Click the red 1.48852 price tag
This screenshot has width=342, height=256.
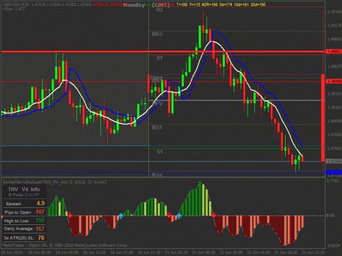point(334,51)
